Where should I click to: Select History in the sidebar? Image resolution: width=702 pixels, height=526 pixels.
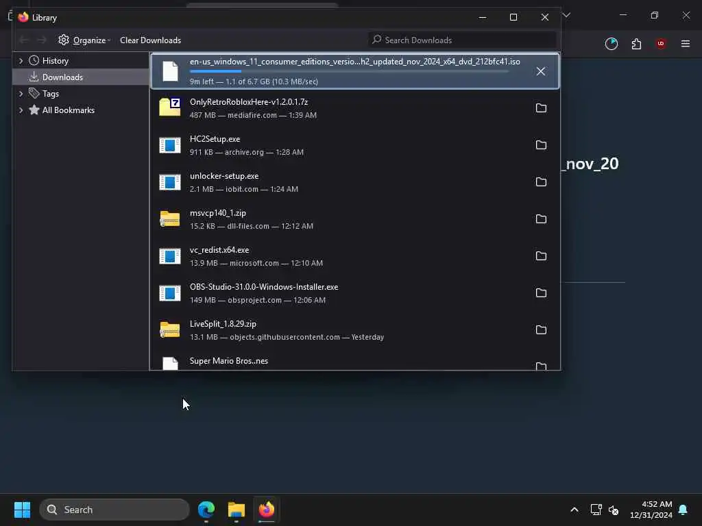[55, 61]
